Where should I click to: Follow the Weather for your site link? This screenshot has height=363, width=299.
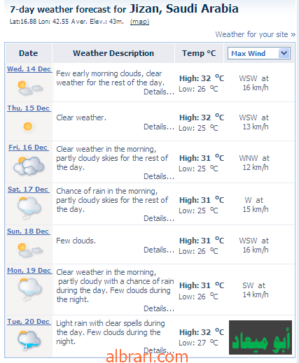(x=256, y=34)
